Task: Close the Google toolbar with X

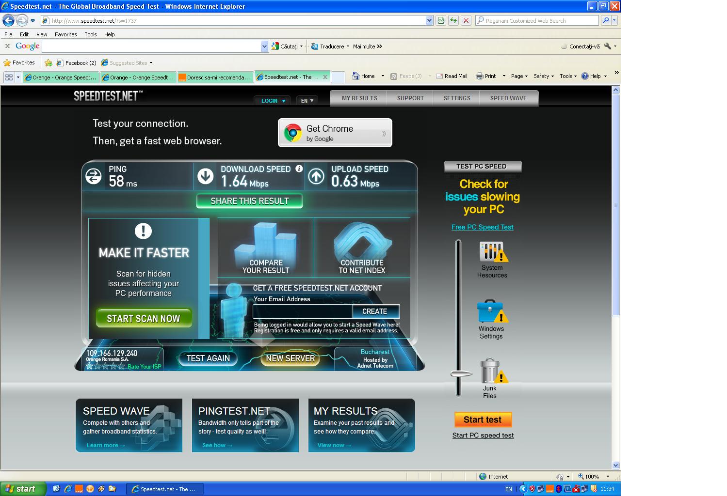Action: [7, 46]
